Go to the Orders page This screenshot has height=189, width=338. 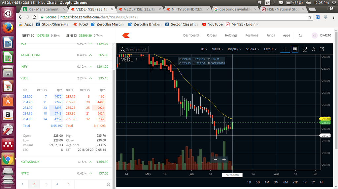[x=212, y=35]
